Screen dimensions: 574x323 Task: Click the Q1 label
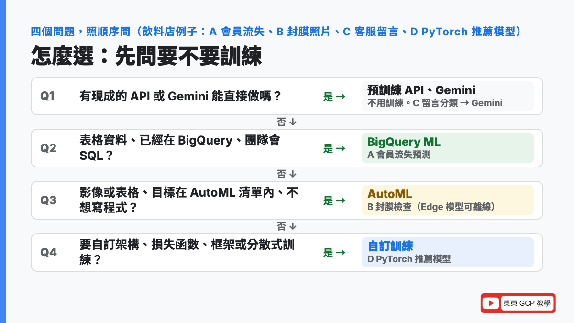pyautogui.click(x=48, y=96)
